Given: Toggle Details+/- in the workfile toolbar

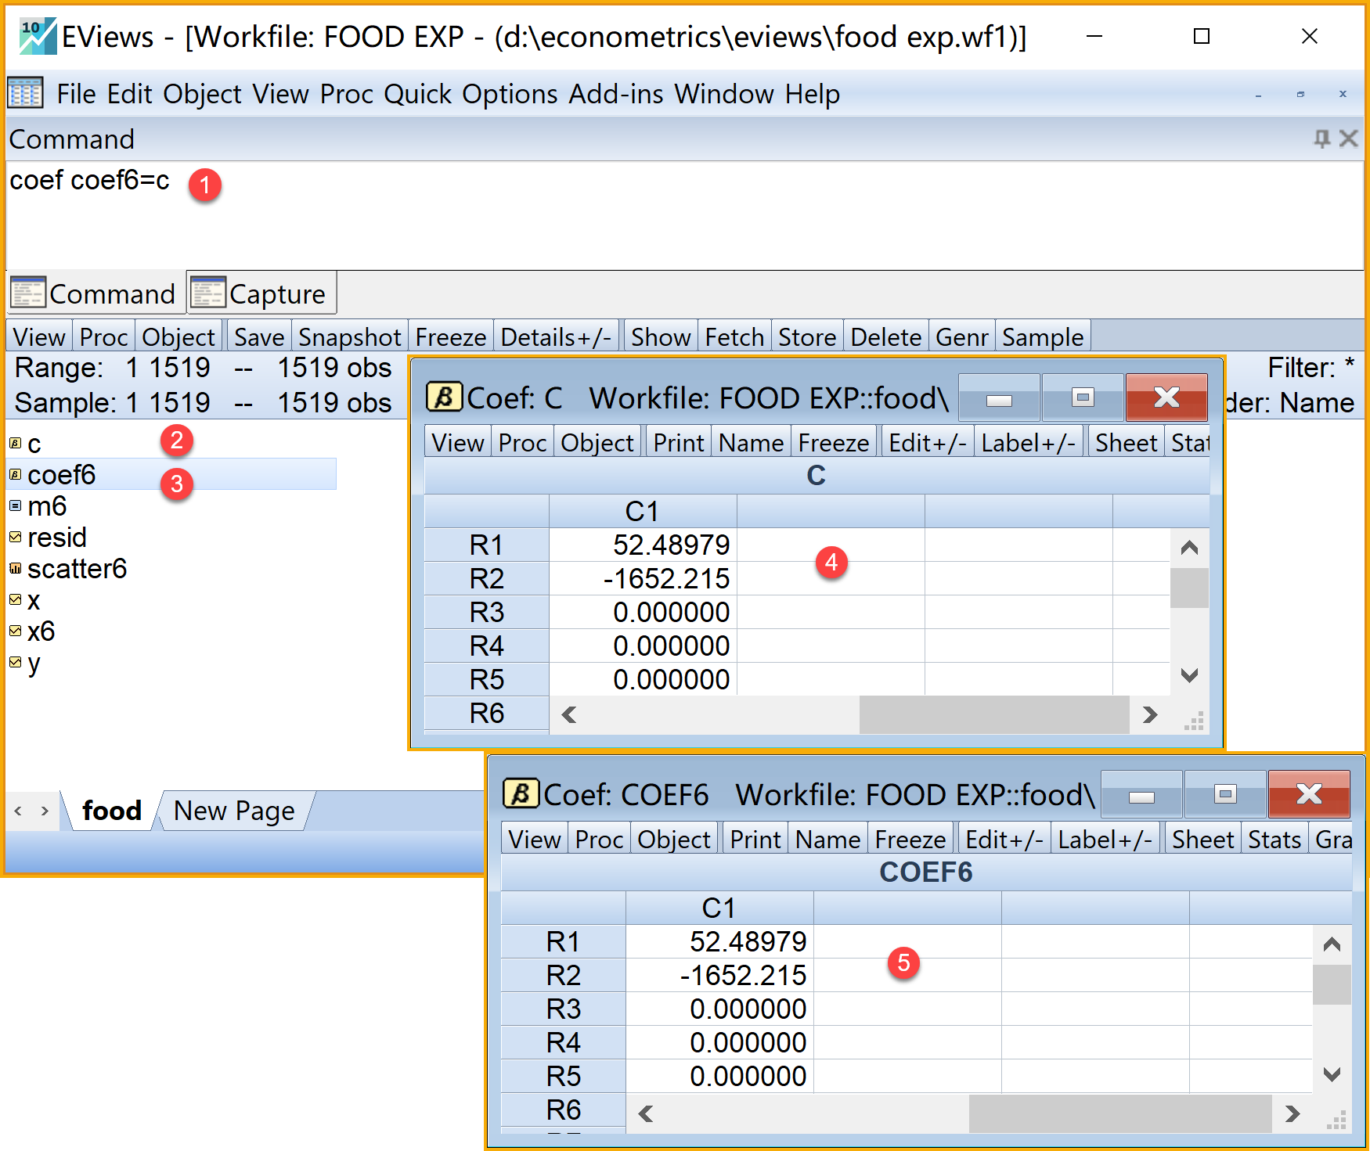Looking at the screenshot, I should pyautogui.click(x=556, y=337).
